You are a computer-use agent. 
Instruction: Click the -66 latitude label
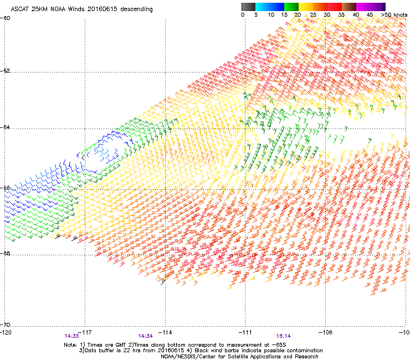(5, 188)
